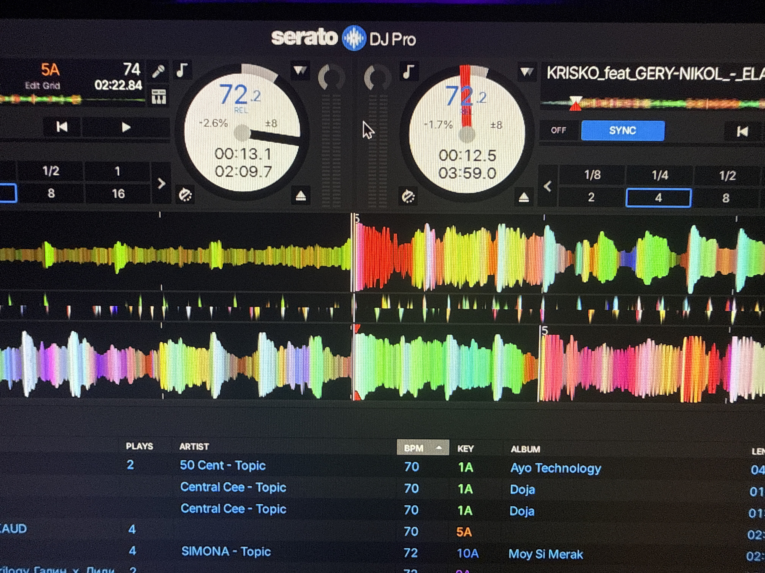Click the beat matching strip between waveforms

point(382,308)
